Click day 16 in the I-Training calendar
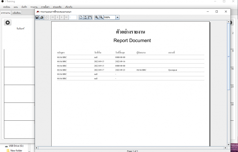This screenshot has width=238, height=152. [232, 69]
